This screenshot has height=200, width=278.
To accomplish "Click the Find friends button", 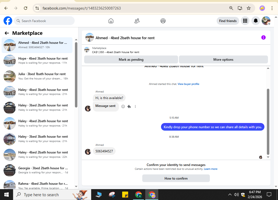I will (x=228, y=21).
